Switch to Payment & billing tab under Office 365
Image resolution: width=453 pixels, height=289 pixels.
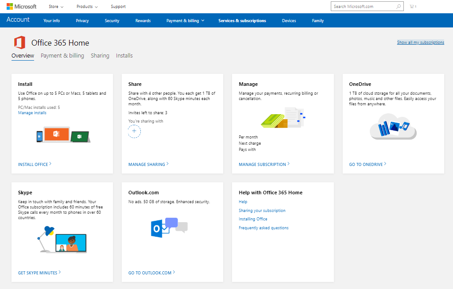(x=62, y=55)
